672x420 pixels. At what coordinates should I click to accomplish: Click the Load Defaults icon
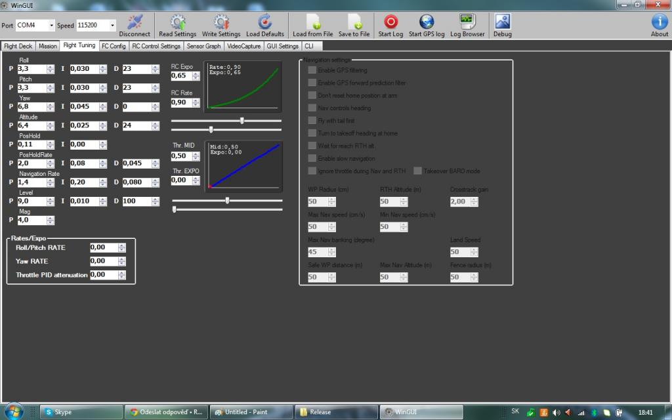(265, 22)
